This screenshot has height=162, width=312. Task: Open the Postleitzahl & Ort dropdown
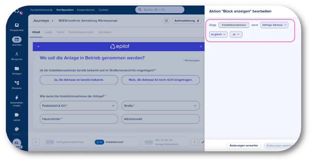coord(79,106)
